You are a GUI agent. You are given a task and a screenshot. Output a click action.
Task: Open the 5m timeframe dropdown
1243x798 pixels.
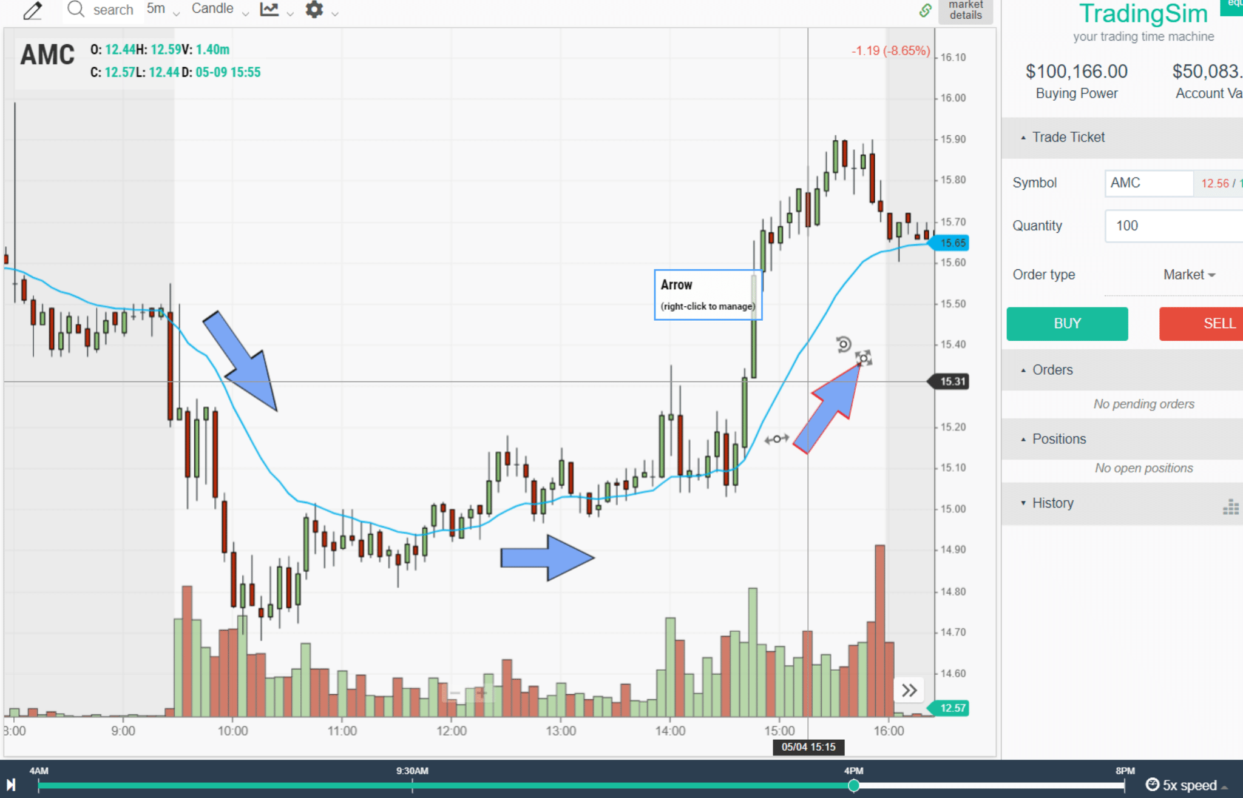click(163, 10)
